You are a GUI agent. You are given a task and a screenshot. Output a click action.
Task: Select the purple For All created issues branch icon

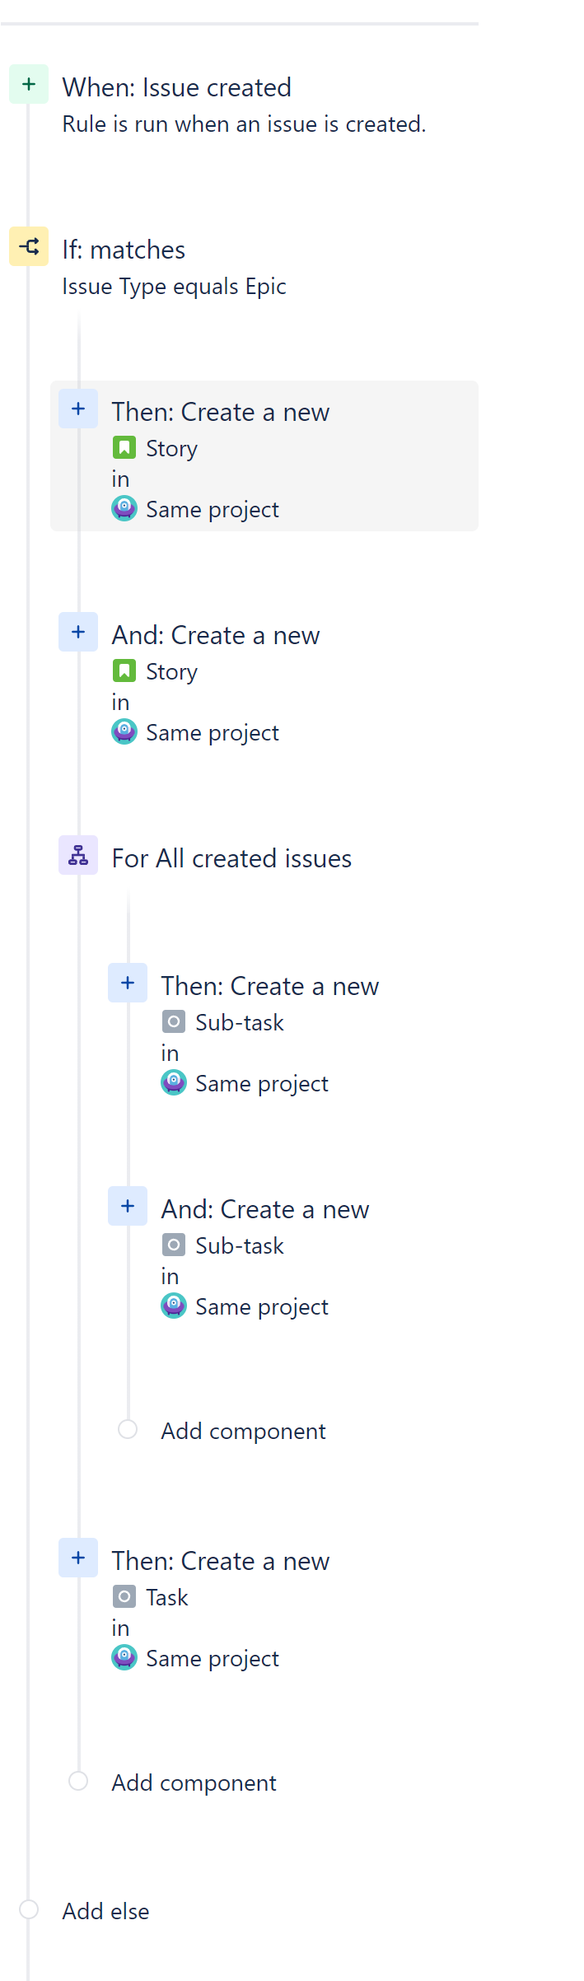click(x=78, y=855)
